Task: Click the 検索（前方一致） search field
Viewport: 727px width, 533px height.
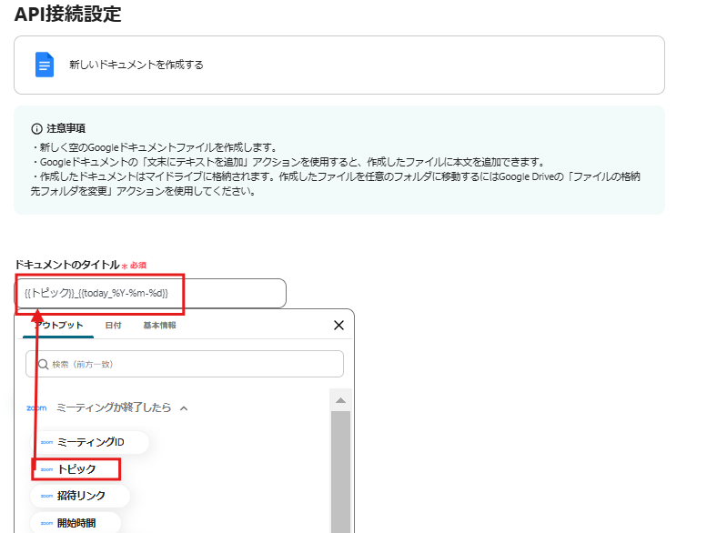Action: [x=185, y=364]
